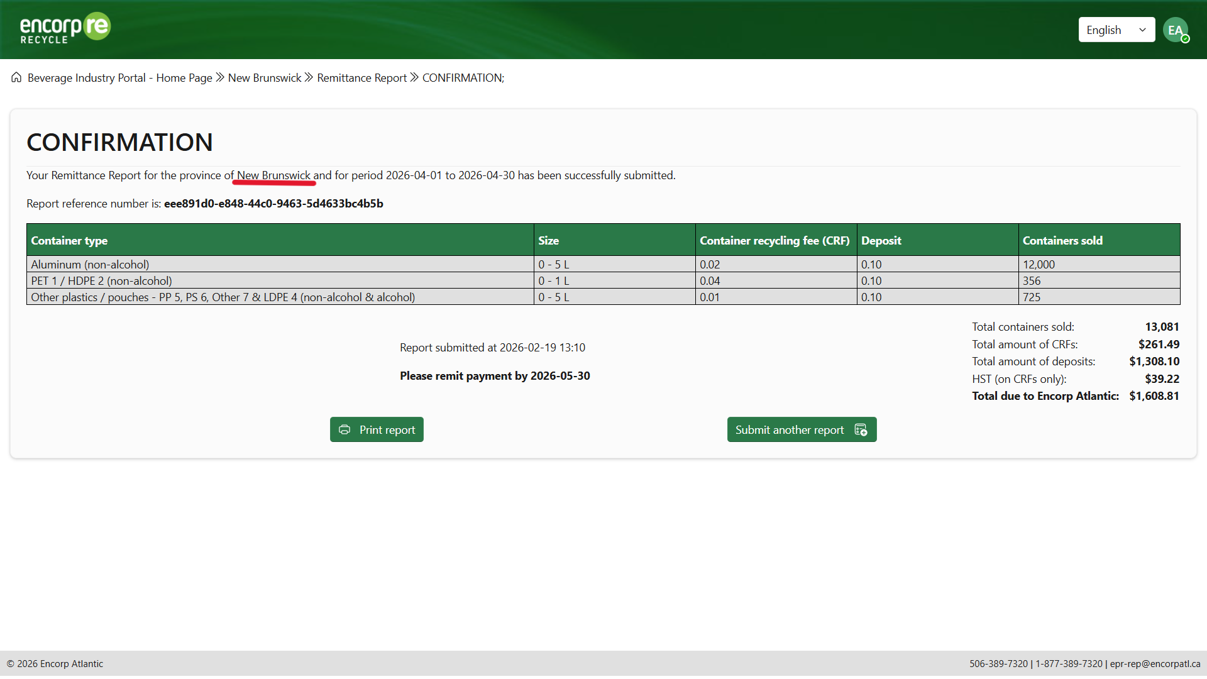The image size is (1207, 679).
Task: Click the Containers sold column header
Action: click(x=1062, y=240)
